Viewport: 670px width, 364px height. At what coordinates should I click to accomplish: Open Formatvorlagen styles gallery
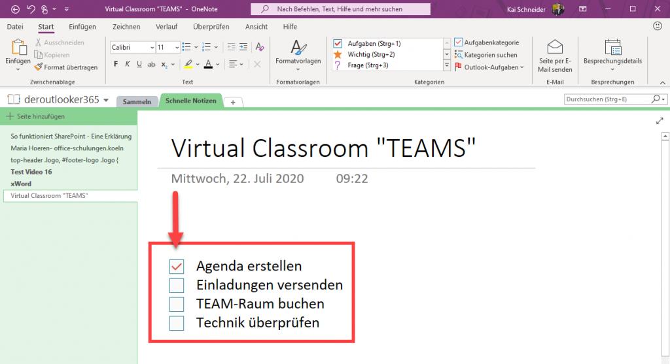pos(298,56)
